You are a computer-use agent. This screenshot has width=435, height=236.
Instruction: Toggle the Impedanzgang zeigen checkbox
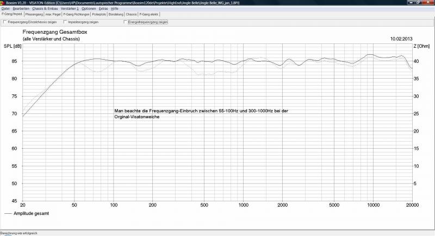tap(65, 22)
